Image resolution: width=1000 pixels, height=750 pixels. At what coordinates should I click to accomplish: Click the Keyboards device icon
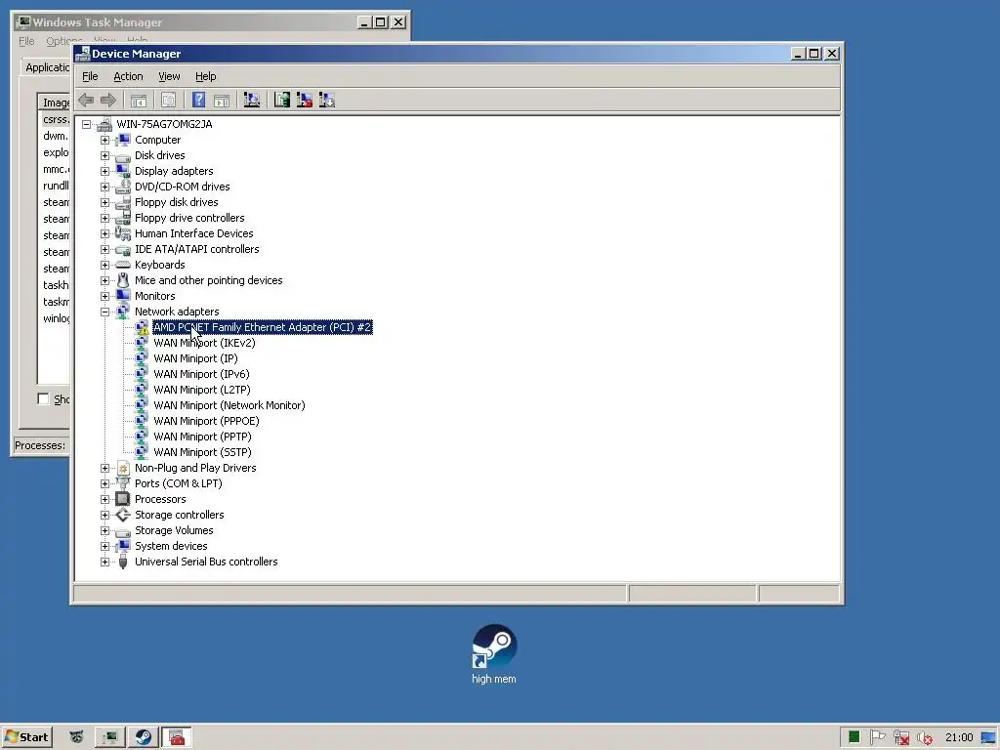tap(123, 265)
